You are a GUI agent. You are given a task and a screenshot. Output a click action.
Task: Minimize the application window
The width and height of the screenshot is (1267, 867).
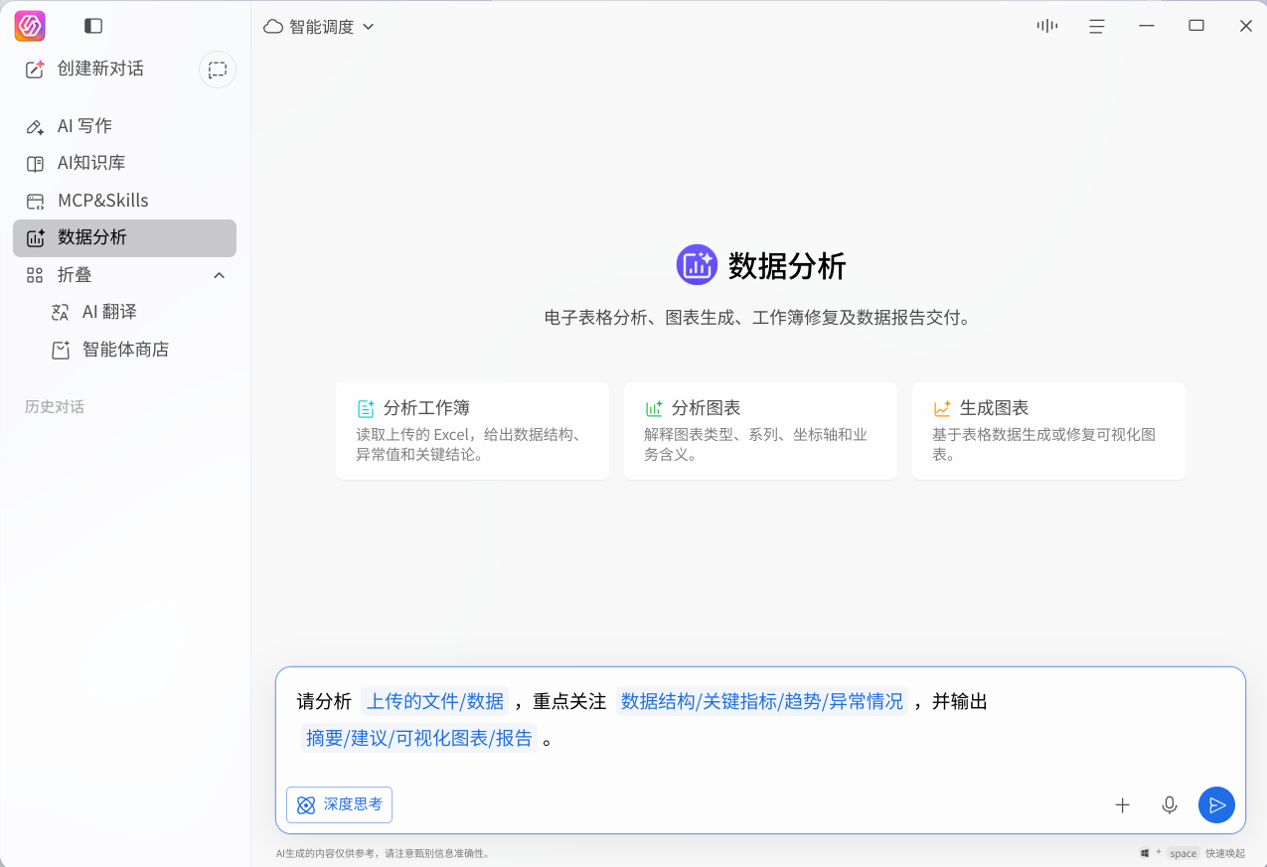[x=1147, y=26]
